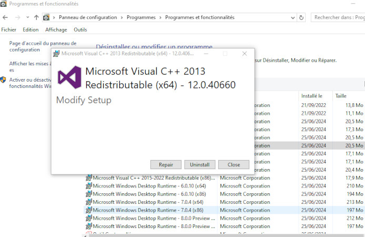Click the Close button in setup dialog
The width and height of the screenshot is (365, 237).
tap(234, 164)
